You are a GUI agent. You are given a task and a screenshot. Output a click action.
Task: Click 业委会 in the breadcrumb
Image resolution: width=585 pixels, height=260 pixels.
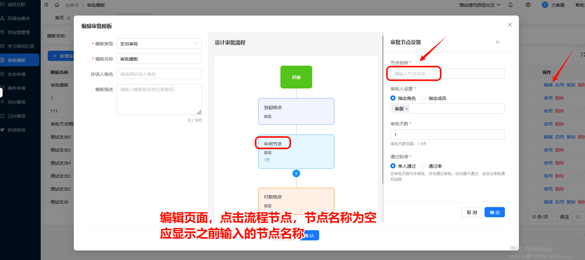pyautogui.click(x=72, y=5)
